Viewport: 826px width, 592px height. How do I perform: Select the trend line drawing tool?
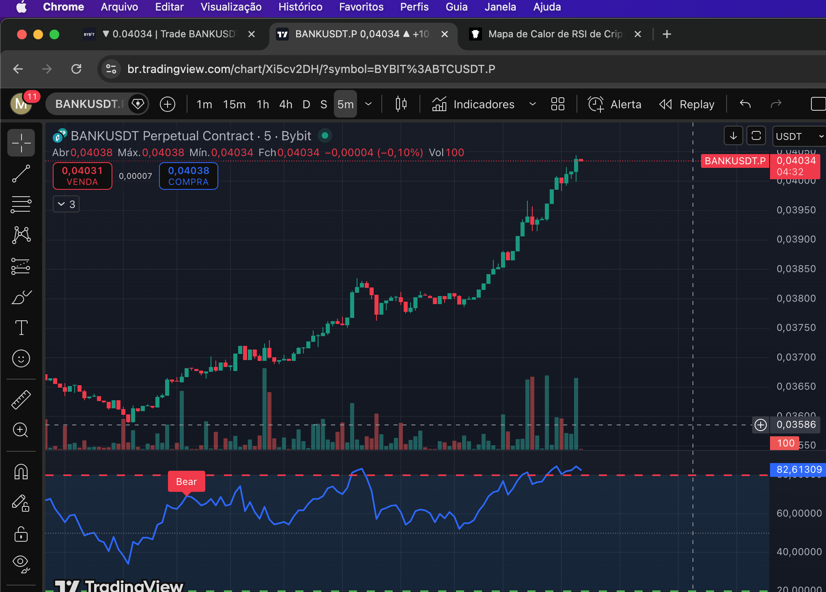[x=21, y=174]
